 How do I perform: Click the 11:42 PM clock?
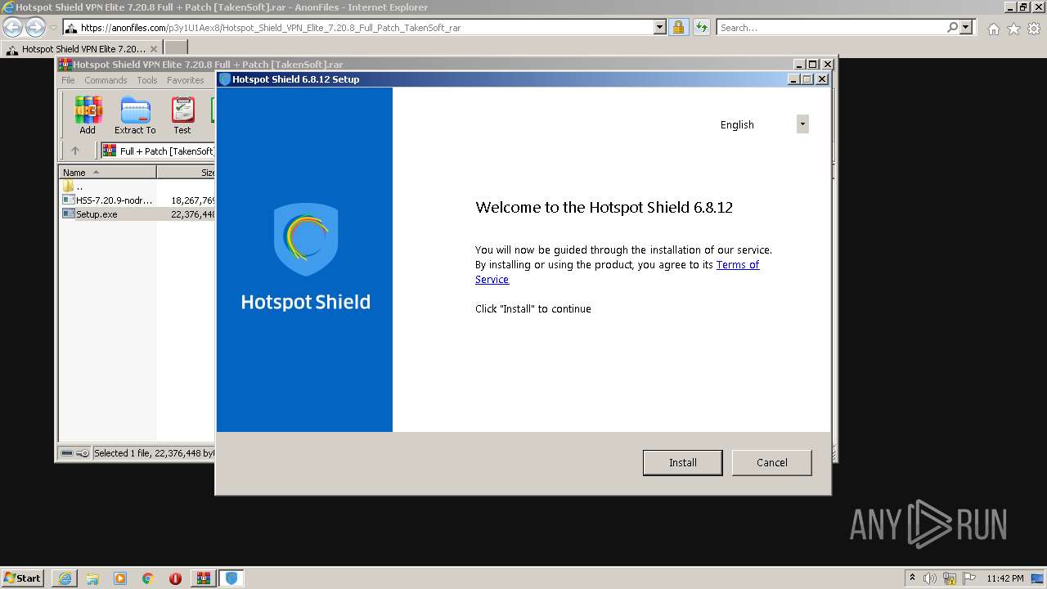pos(1005,578)
